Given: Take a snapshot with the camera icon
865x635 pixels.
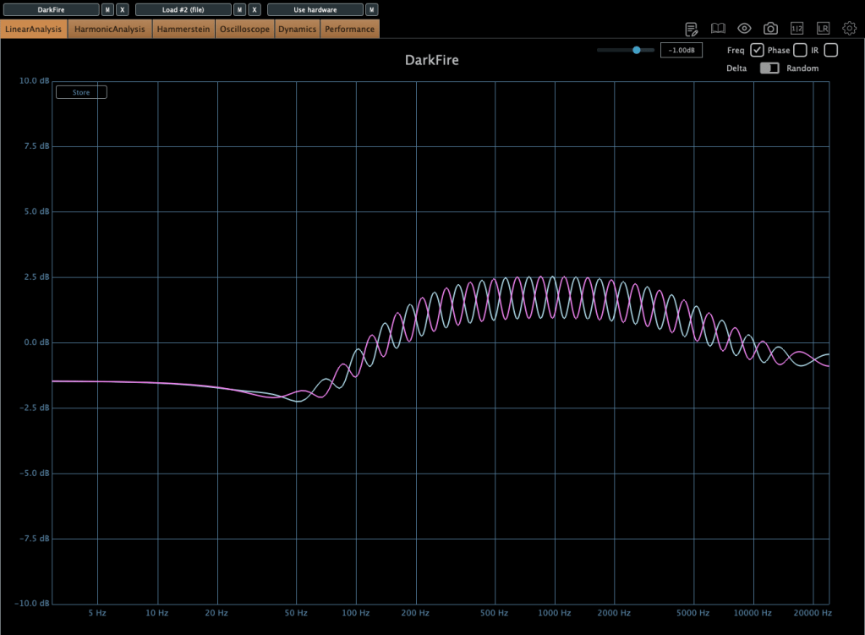Looking at the screenshot, I should click(x=770, y=29).
